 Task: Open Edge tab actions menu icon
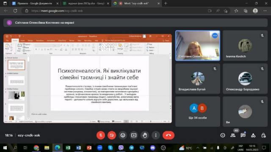click(5, 3)
